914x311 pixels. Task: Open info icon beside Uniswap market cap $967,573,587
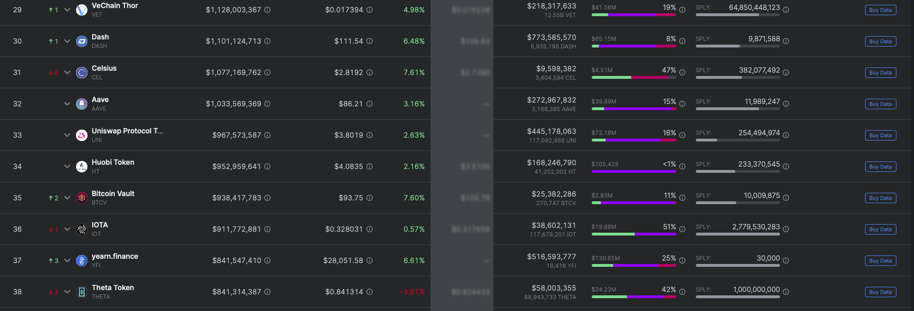(x=268, y=135)
